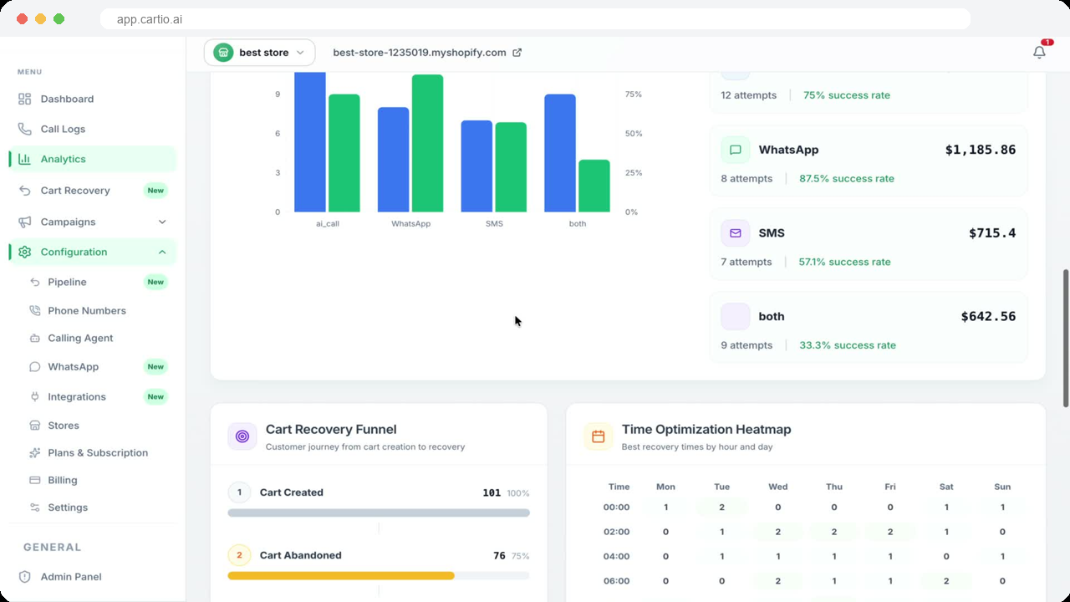Open notifications bell
This screenshot has width=1070, height=602.
pos(1039,52)
